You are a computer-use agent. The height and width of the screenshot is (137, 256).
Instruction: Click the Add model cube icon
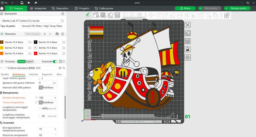point(96,15)
